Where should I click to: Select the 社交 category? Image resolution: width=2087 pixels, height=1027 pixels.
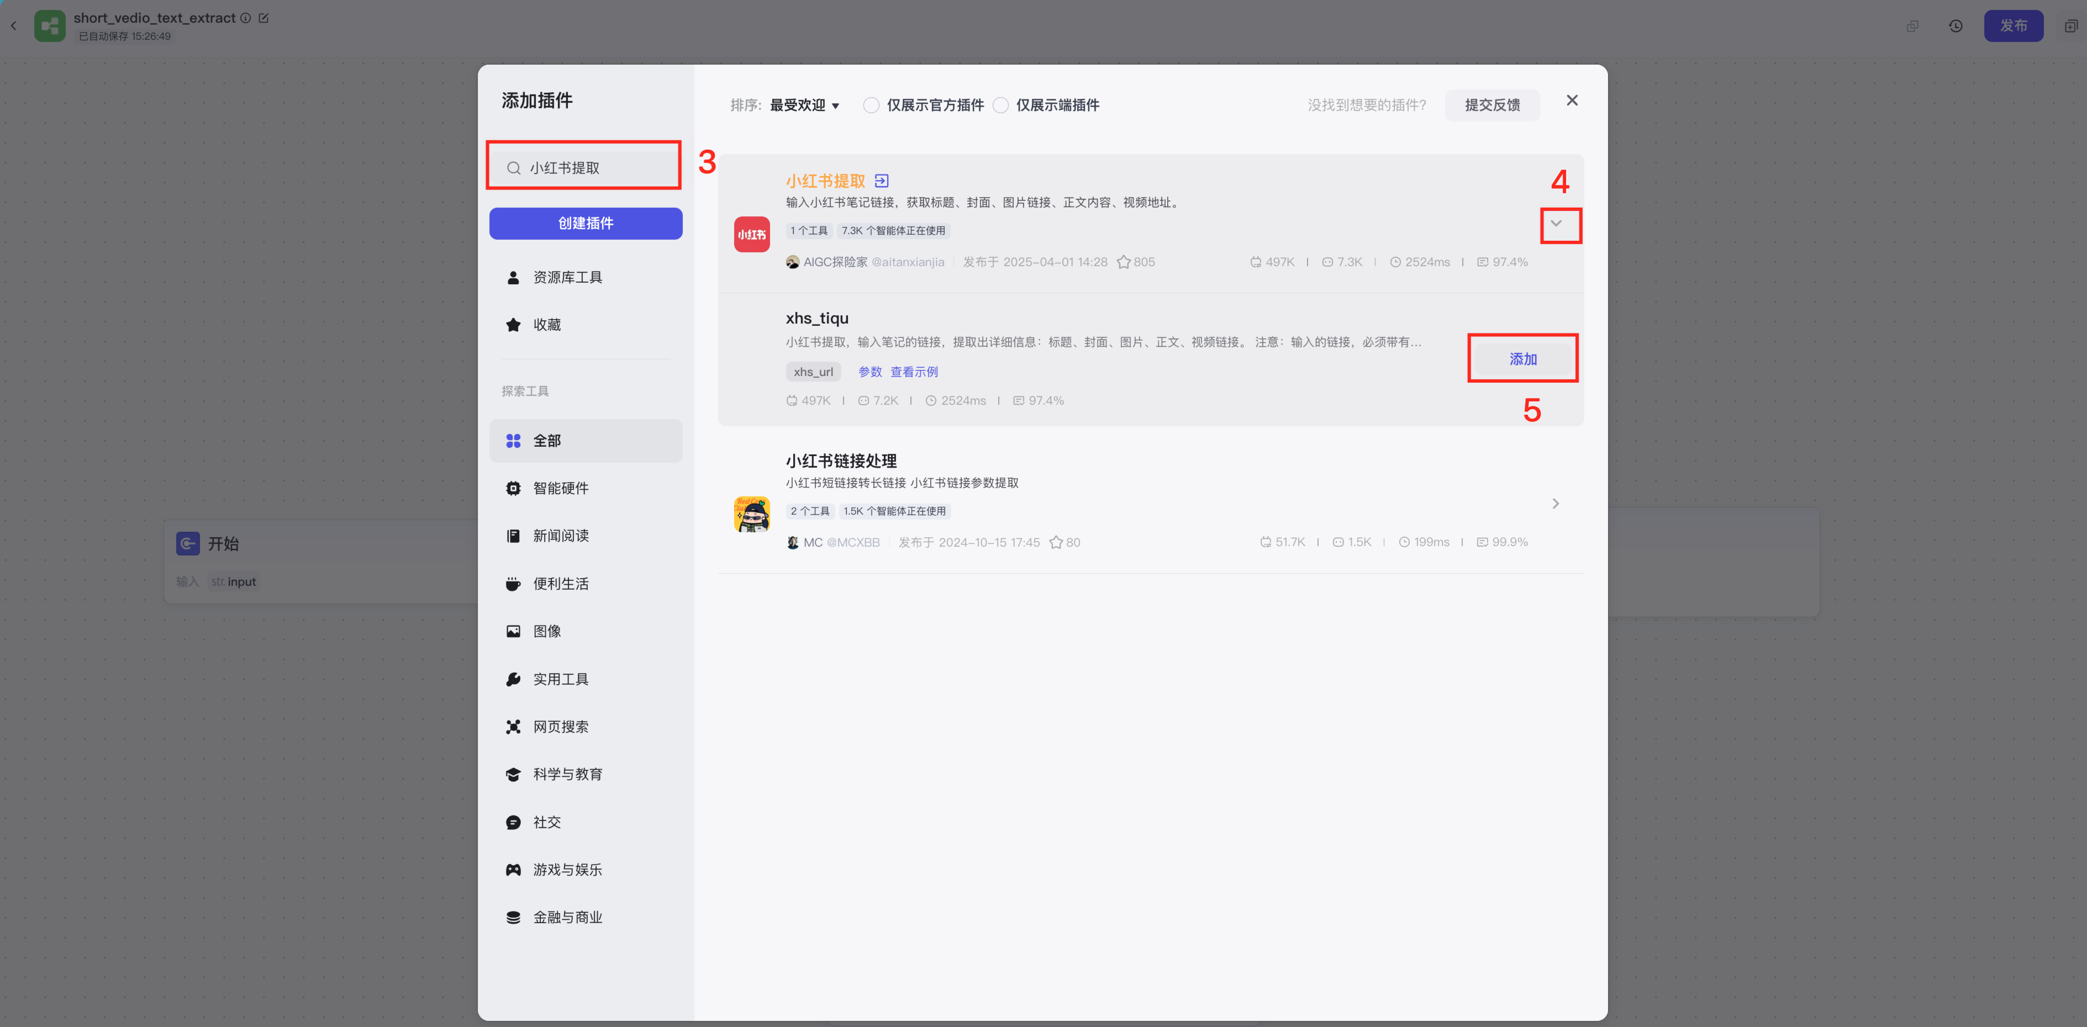tap(586, 822)
